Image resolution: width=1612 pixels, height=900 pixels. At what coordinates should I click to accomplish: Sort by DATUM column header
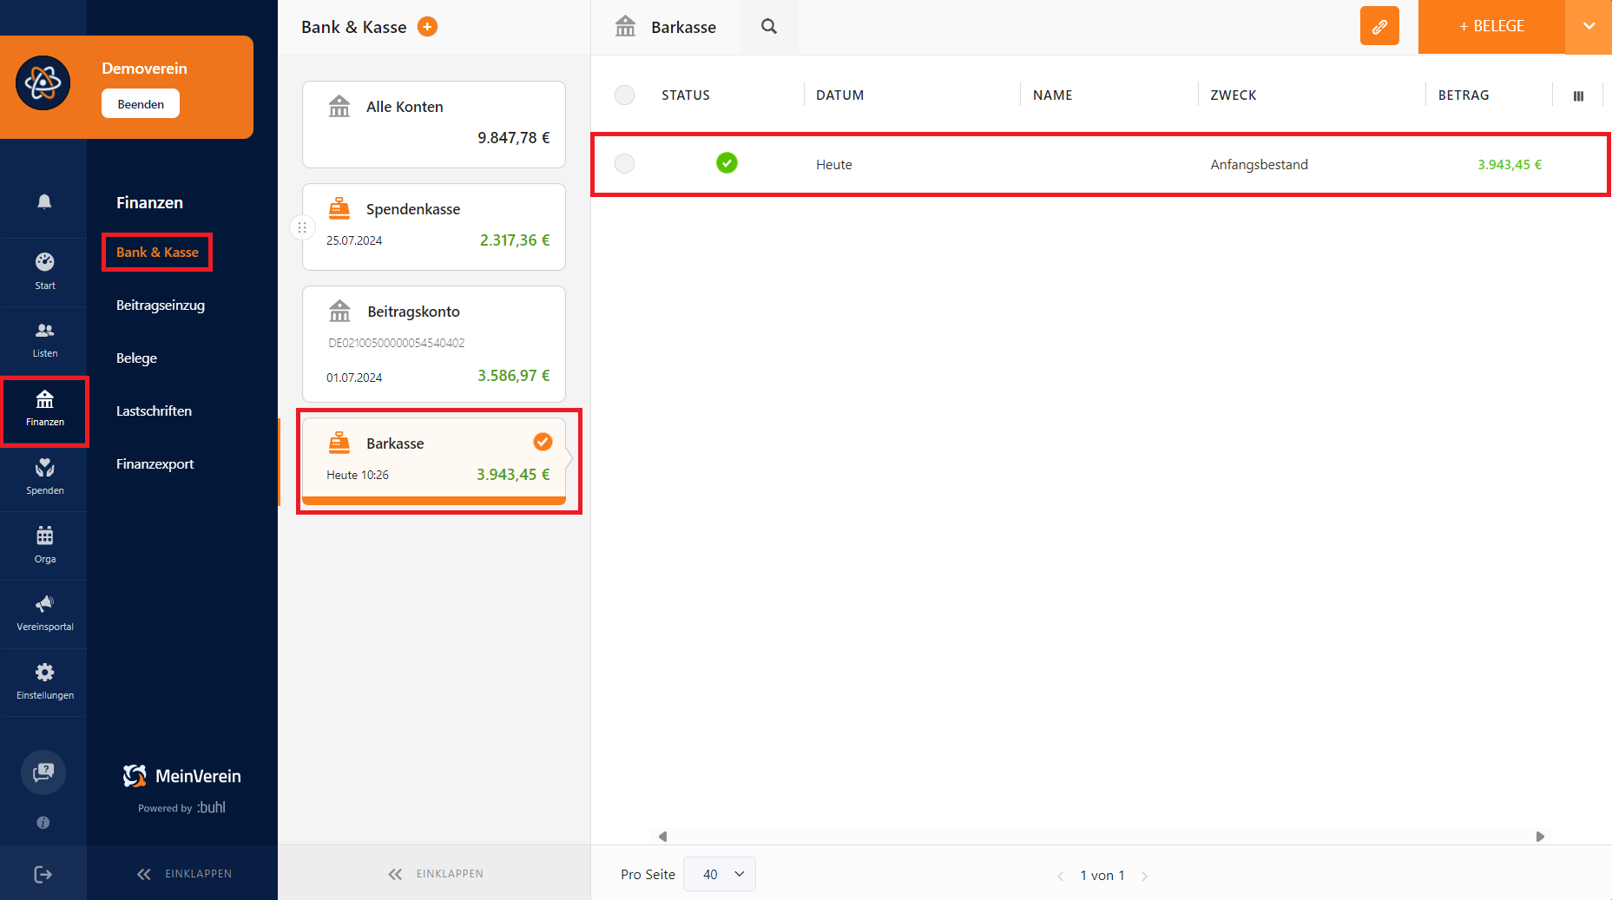point(839,95)
